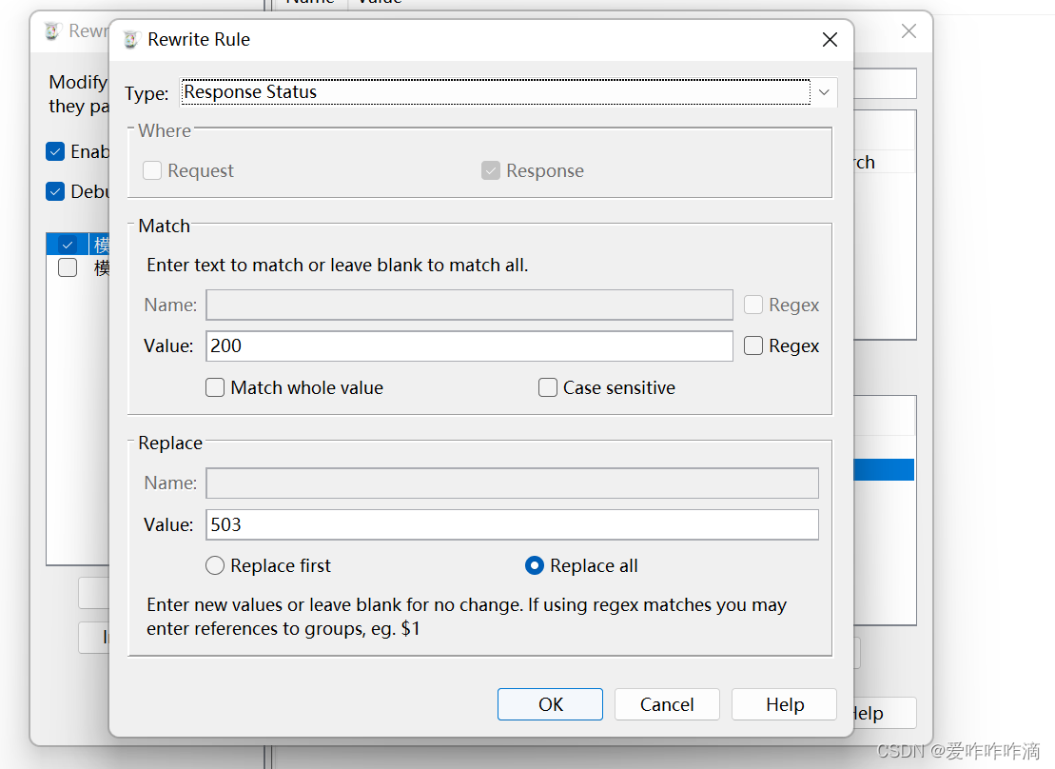Open the Type dropdown arrow

coord(824,92)
